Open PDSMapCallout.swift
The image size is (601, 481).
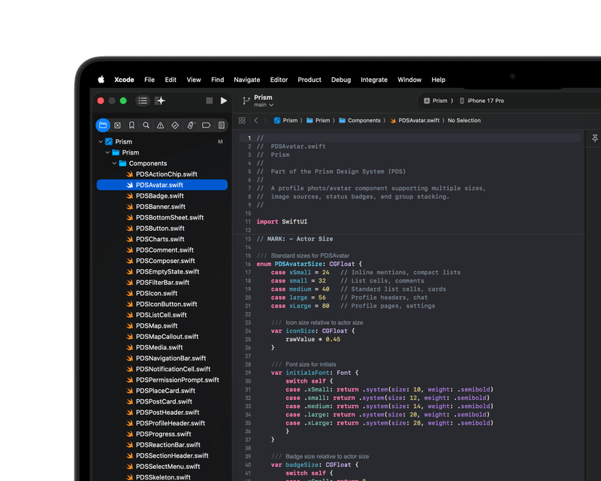162,337
